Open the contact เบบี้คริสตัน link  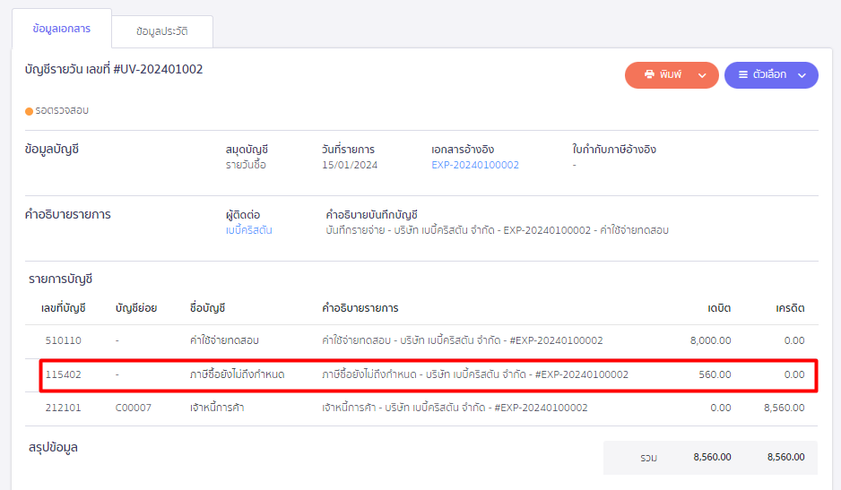click(249, 230)
